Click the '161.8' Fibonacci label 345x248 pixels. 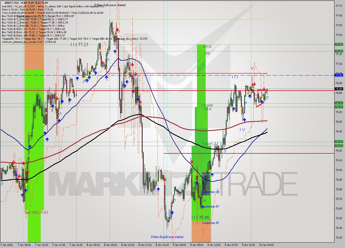point(207,109)
